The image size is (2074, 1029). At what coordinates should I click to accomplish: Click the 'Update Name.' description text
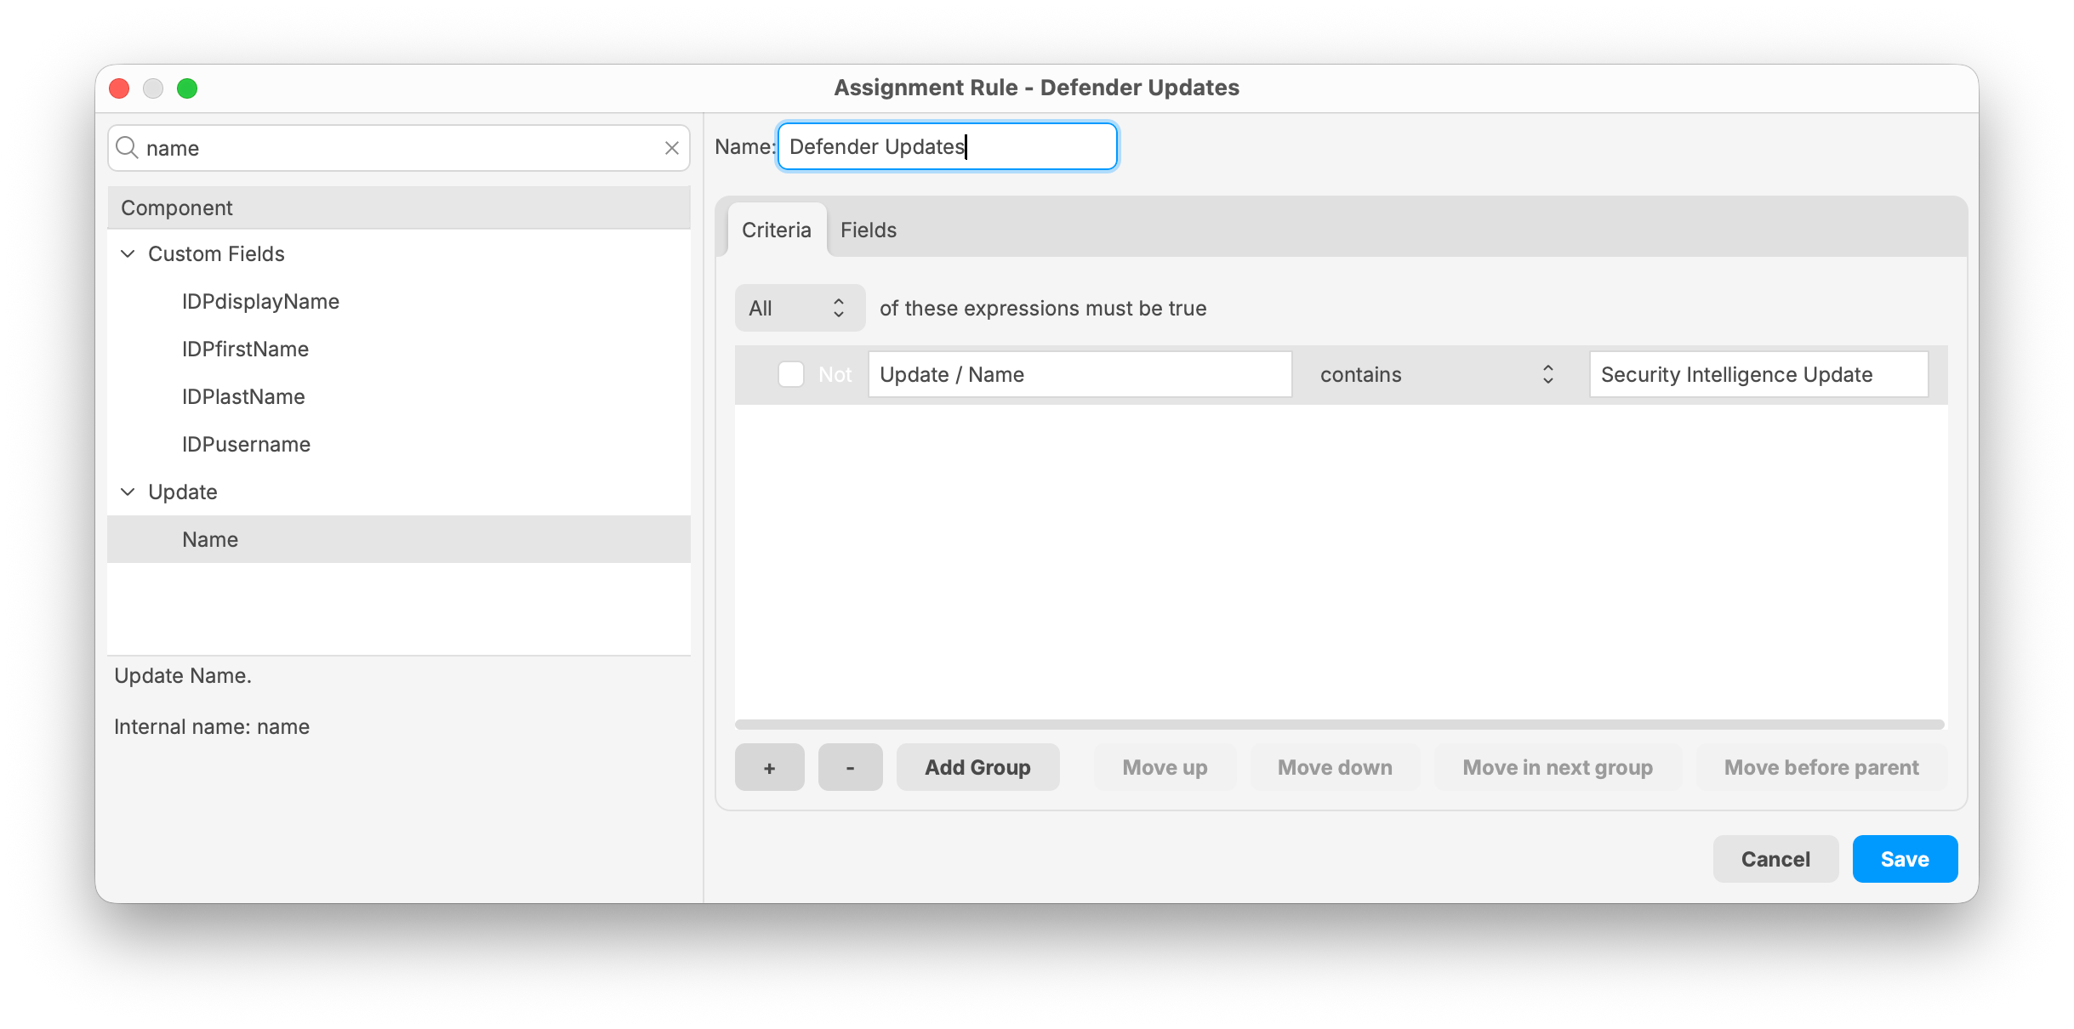pos(183,676)
